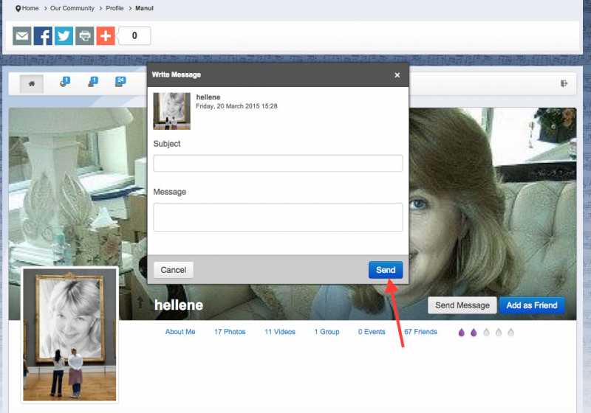Click the hellene profile name on cover

pos(179,305)
